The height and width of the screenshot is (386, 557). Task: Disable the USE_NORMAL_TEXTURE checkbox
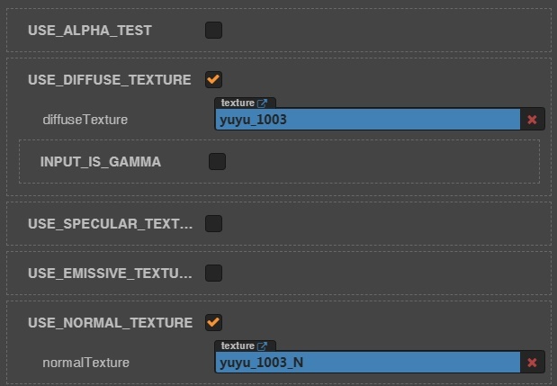[x=213, y=322]
